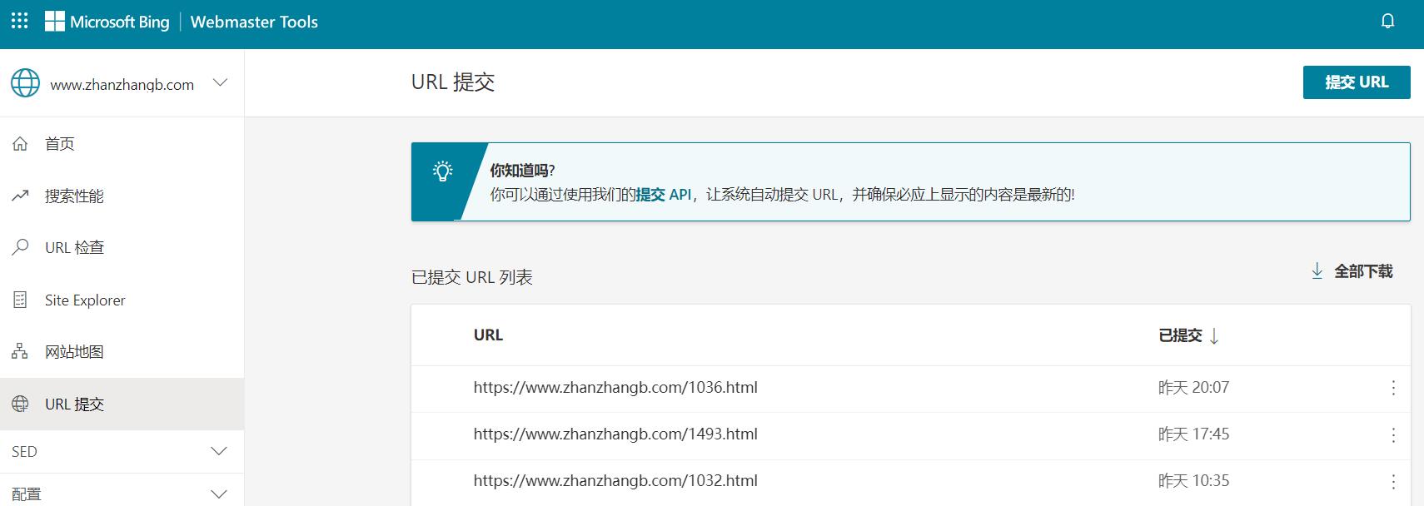Screen dimensions: 1424x506
Task: Expand the site selector dropdown
Action: [x=220, y=83]
